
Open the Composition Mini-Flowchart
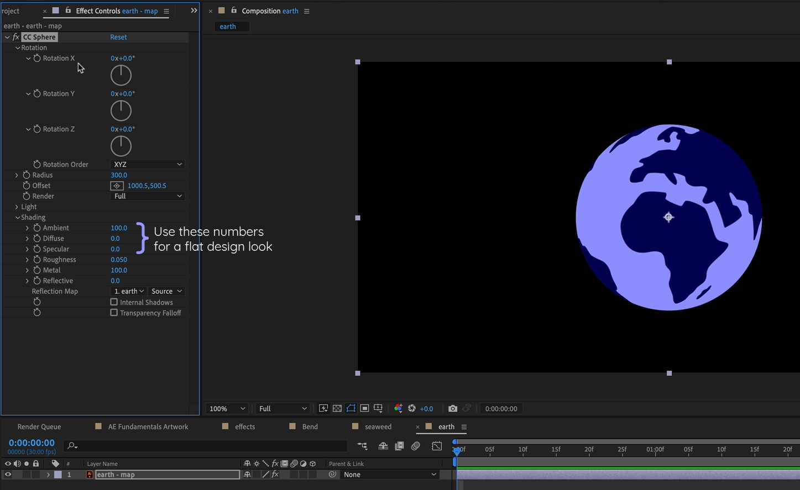362,446
